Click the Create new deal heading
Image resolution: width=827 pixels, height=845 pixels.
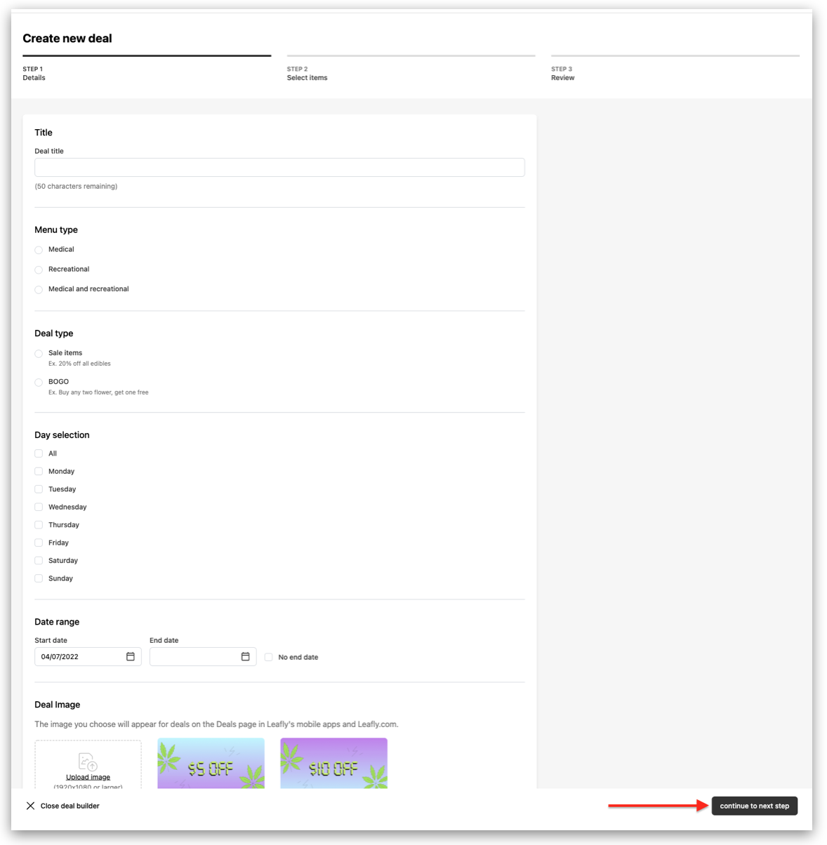[x=67, y=39]
